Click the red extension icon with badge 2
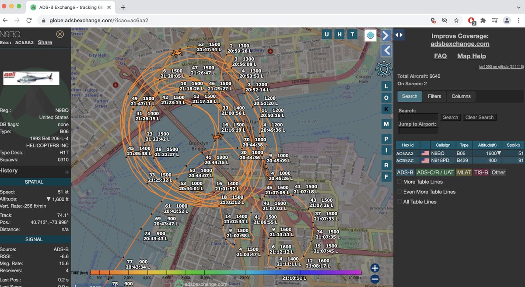The height and width of the screenshot is (287, 525). pos(471,20)
